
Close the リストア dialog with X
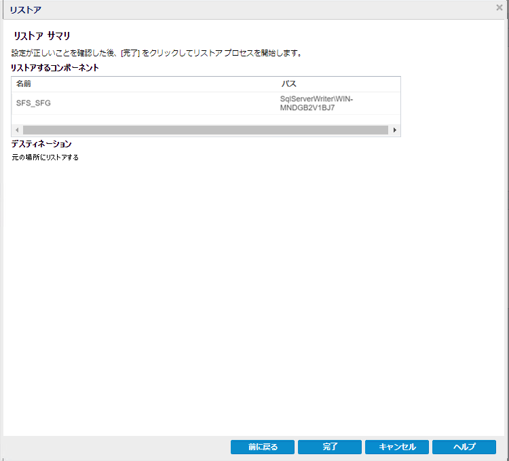(499, 7)
